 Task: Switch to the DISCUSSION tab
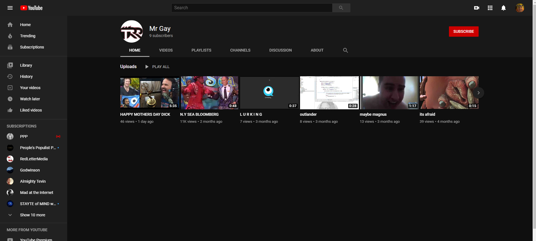tap(280, 50)
